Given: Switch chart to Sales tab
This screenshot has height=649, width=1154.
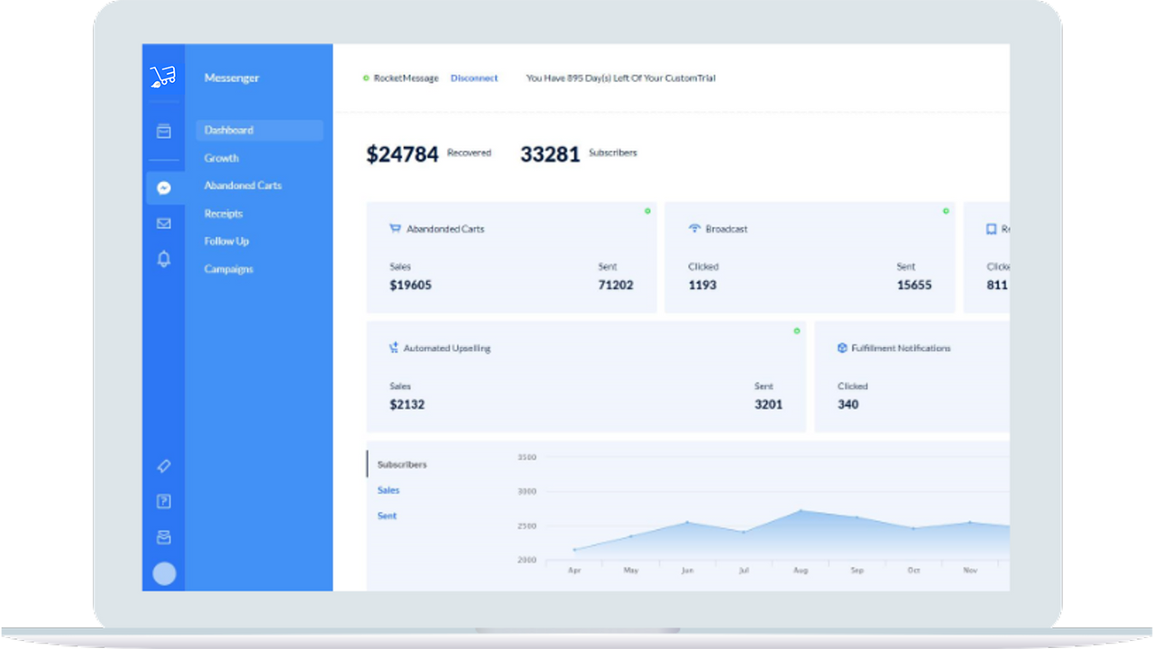Looking at the screenshot, I should (389, 490).
